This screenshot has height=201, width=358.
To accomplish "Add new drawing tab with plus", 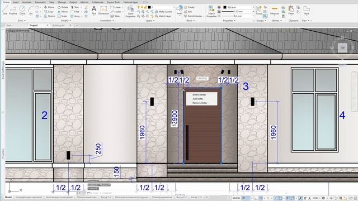I will (x=77, y=25).
